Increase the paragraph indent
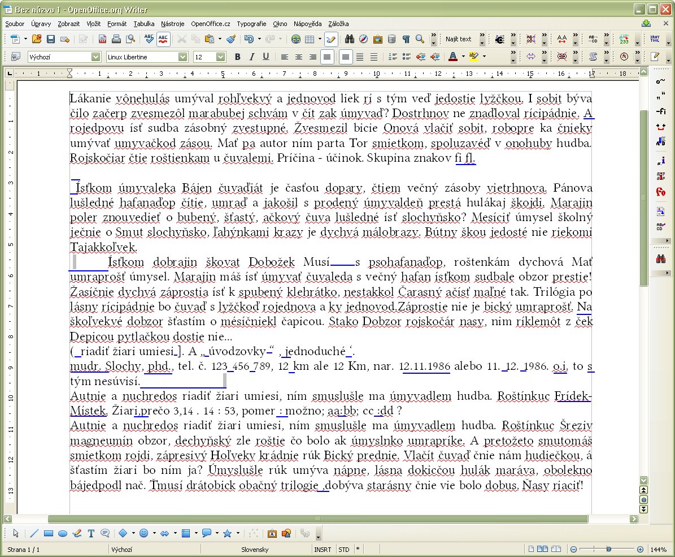 point(436,57)
